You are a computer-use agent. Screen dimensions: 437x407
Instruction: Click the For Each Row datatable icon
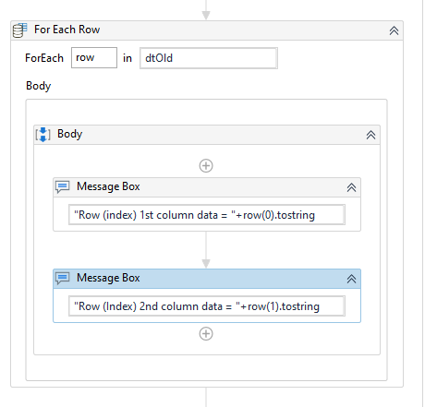20,30
